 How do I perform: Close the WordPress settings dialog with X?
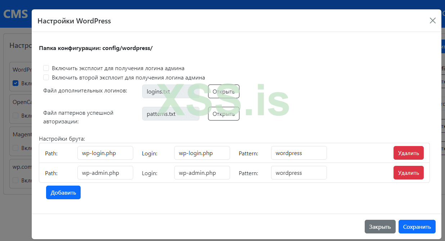coord(432,21)
